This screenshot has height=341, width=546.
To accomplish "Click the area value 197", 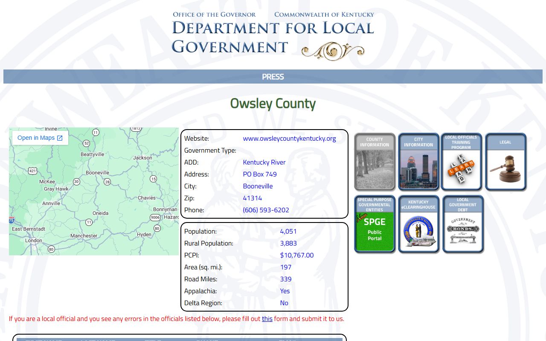I will click(x=286, y=267).
